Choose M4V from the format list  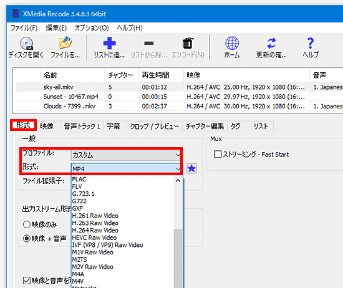[123, 281]
